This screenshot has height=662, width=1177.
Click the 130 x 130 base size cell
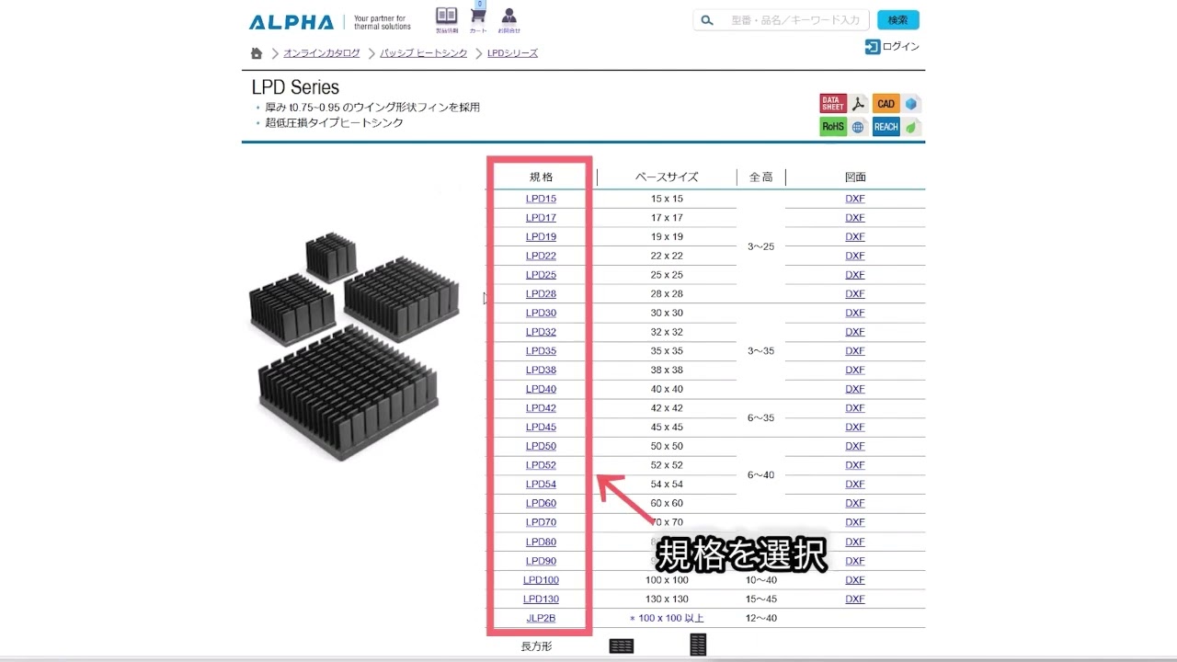[x=667, y=599]
